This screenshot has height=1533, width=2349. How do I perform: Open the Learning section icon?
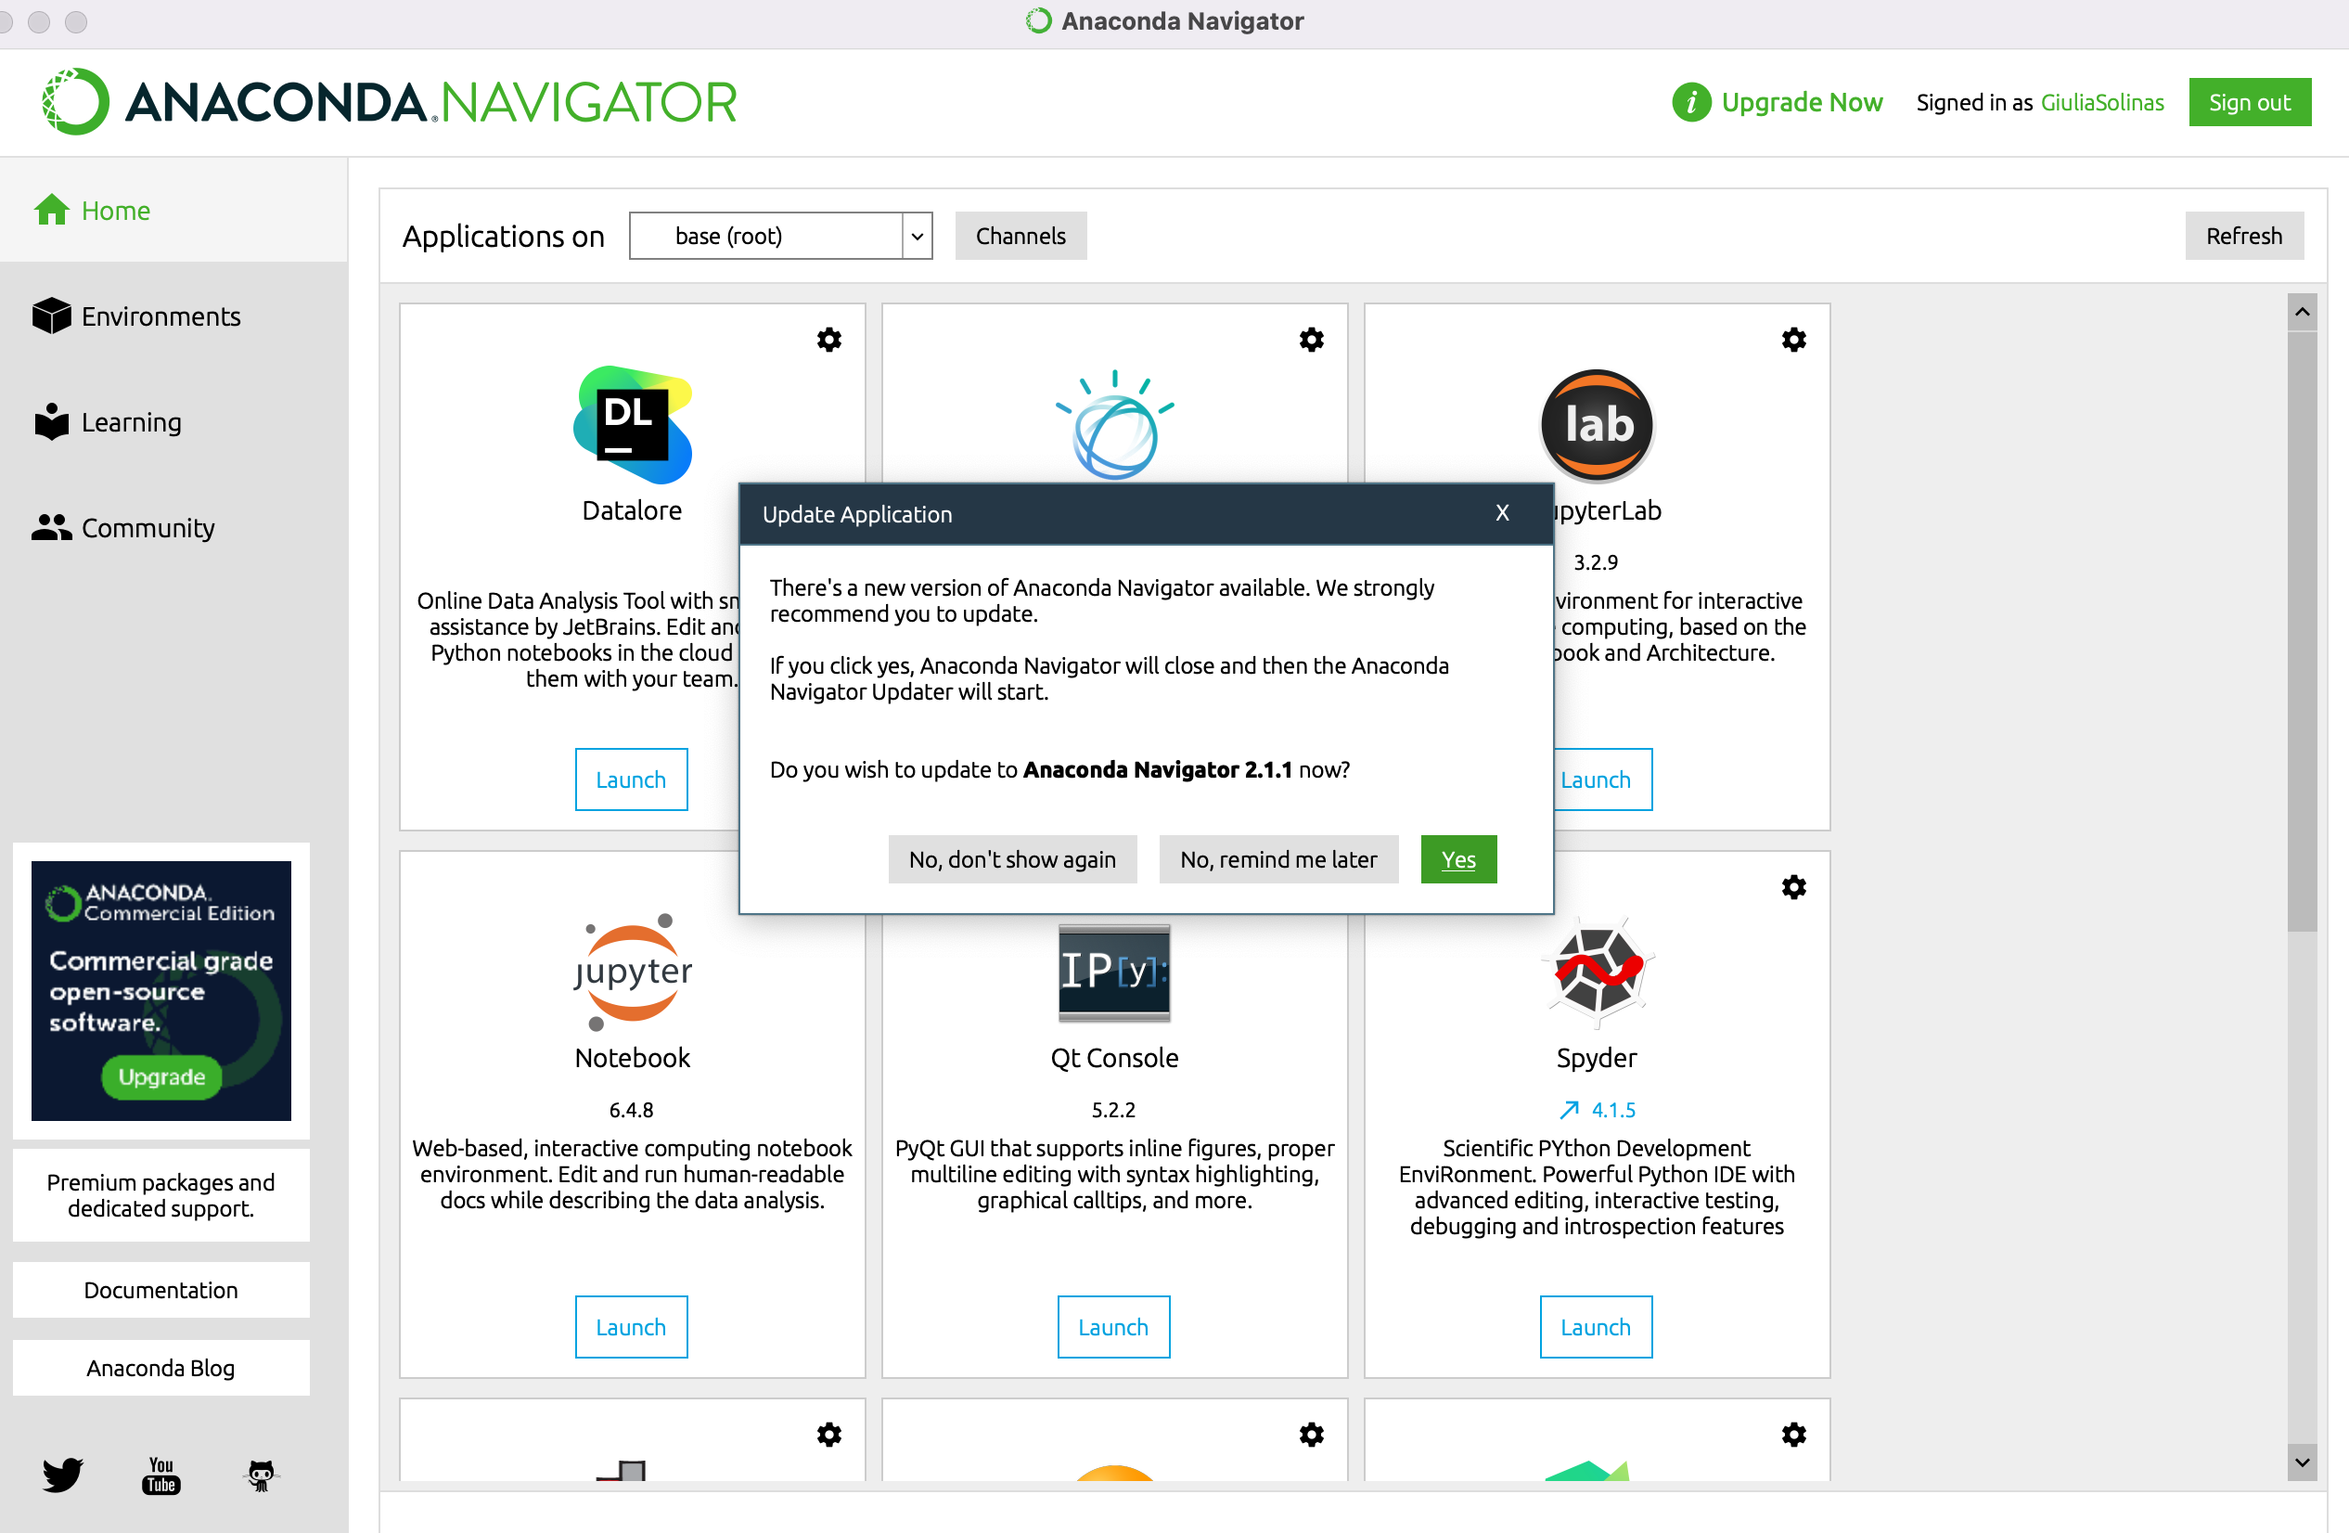pos(51,421)
